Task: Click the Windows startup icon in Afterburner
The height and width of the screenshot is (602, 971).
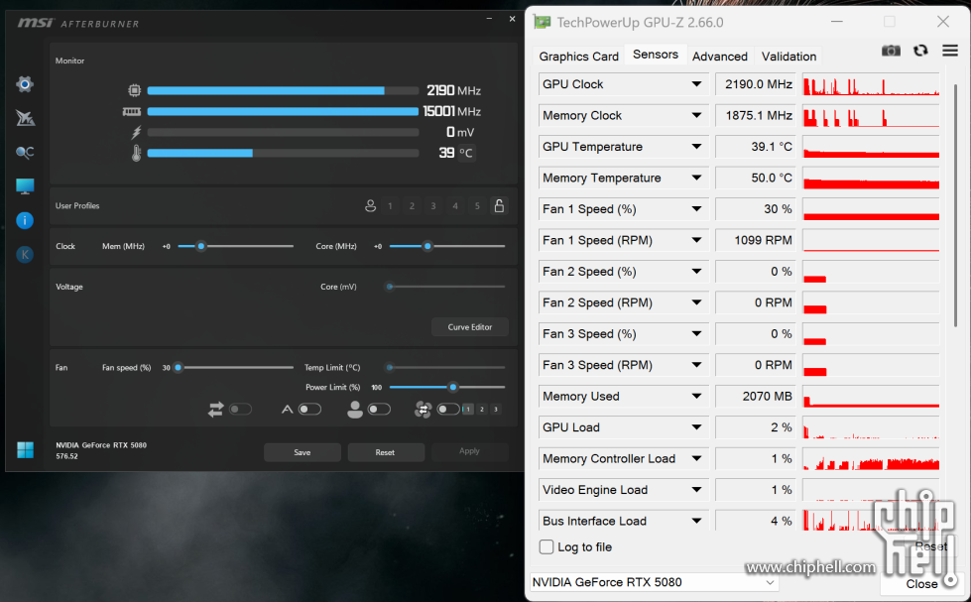Action: point(26,449)
